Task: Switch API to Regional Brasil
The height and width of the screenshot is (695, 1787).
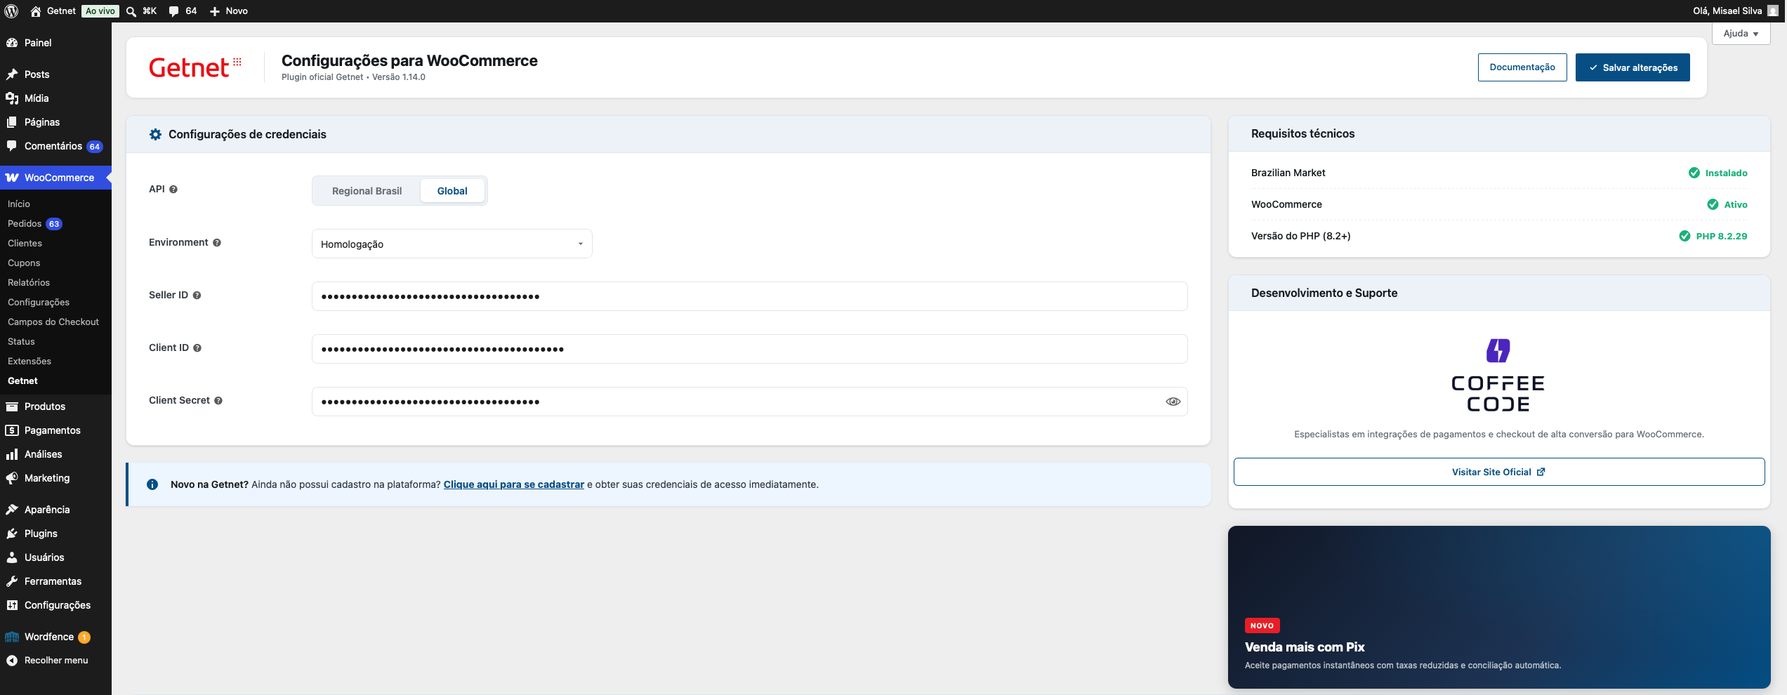Action: [367, 191]
